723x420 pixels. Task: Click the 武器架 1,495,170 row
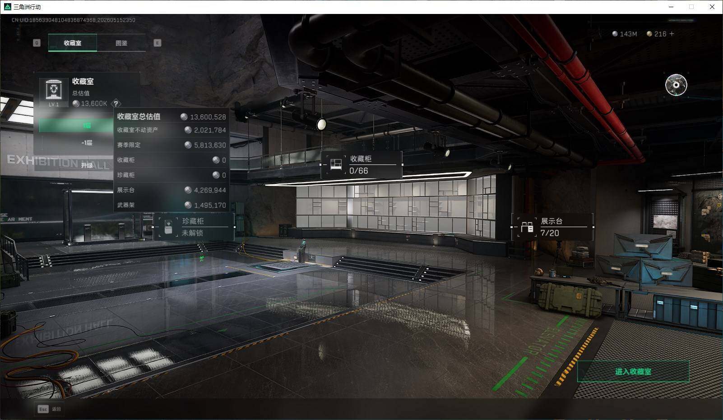point(171,205)
